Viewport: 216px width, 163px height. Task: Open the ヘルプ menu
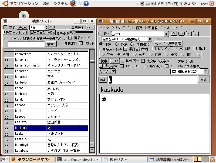pos(177,28)
